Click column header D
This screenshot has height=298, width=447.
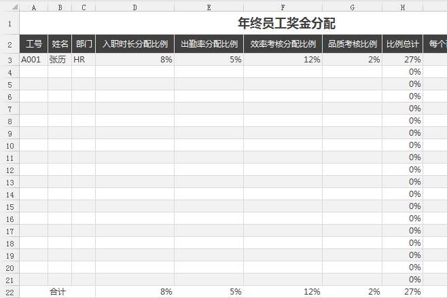tap(135, 7)
